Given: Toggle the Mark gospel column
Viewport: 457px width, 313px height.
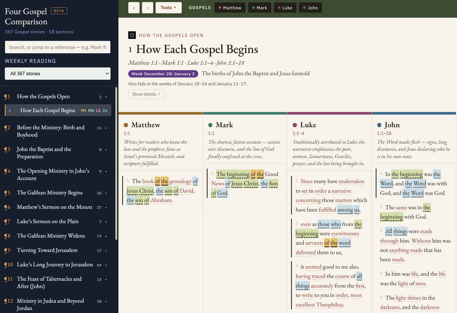Looking at the screenshot, I should pyautogui.click(x=260, y=8).
